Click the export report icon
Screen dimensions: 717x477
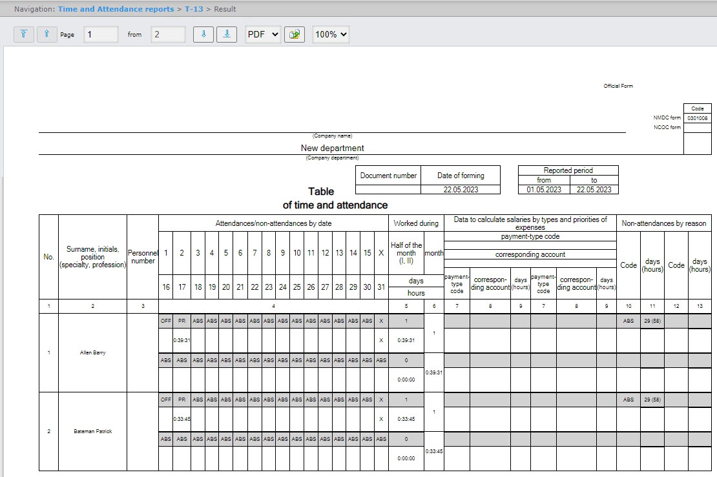(295, 34)
